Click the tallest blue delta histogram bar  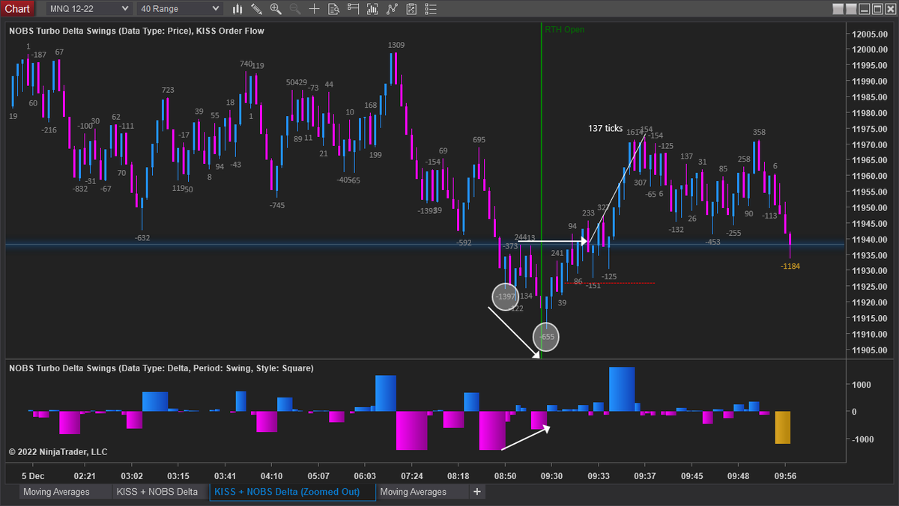click(x=622, y=389)
